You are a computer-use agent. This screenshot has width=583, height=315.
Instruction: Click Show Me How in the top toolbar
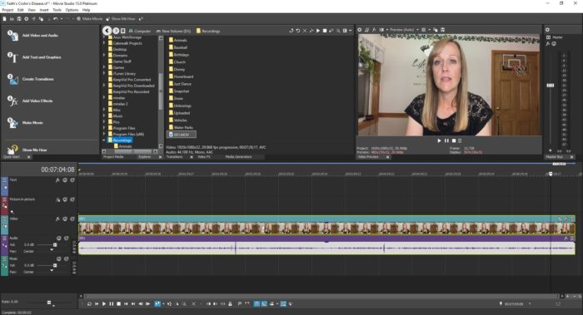(121, 18)
